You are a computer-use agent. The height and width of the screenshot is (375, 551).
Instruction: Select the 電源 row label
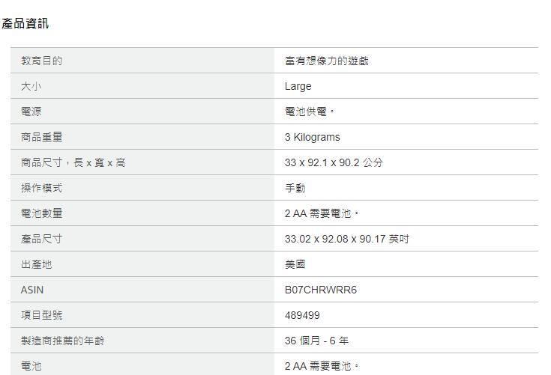(31, 112)
